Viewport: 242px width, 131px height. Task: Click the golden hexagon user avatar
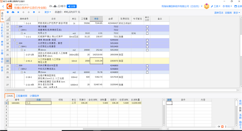pos(206,6)
